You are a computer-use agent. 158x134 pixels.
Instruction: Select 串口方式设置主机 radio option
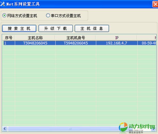48,16
